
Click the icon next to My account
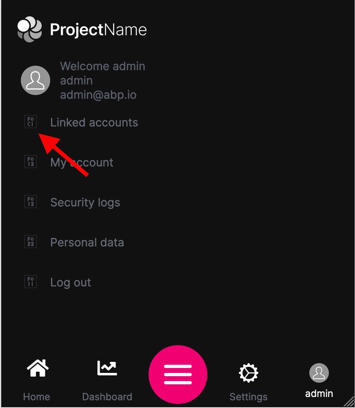(31, 162)
